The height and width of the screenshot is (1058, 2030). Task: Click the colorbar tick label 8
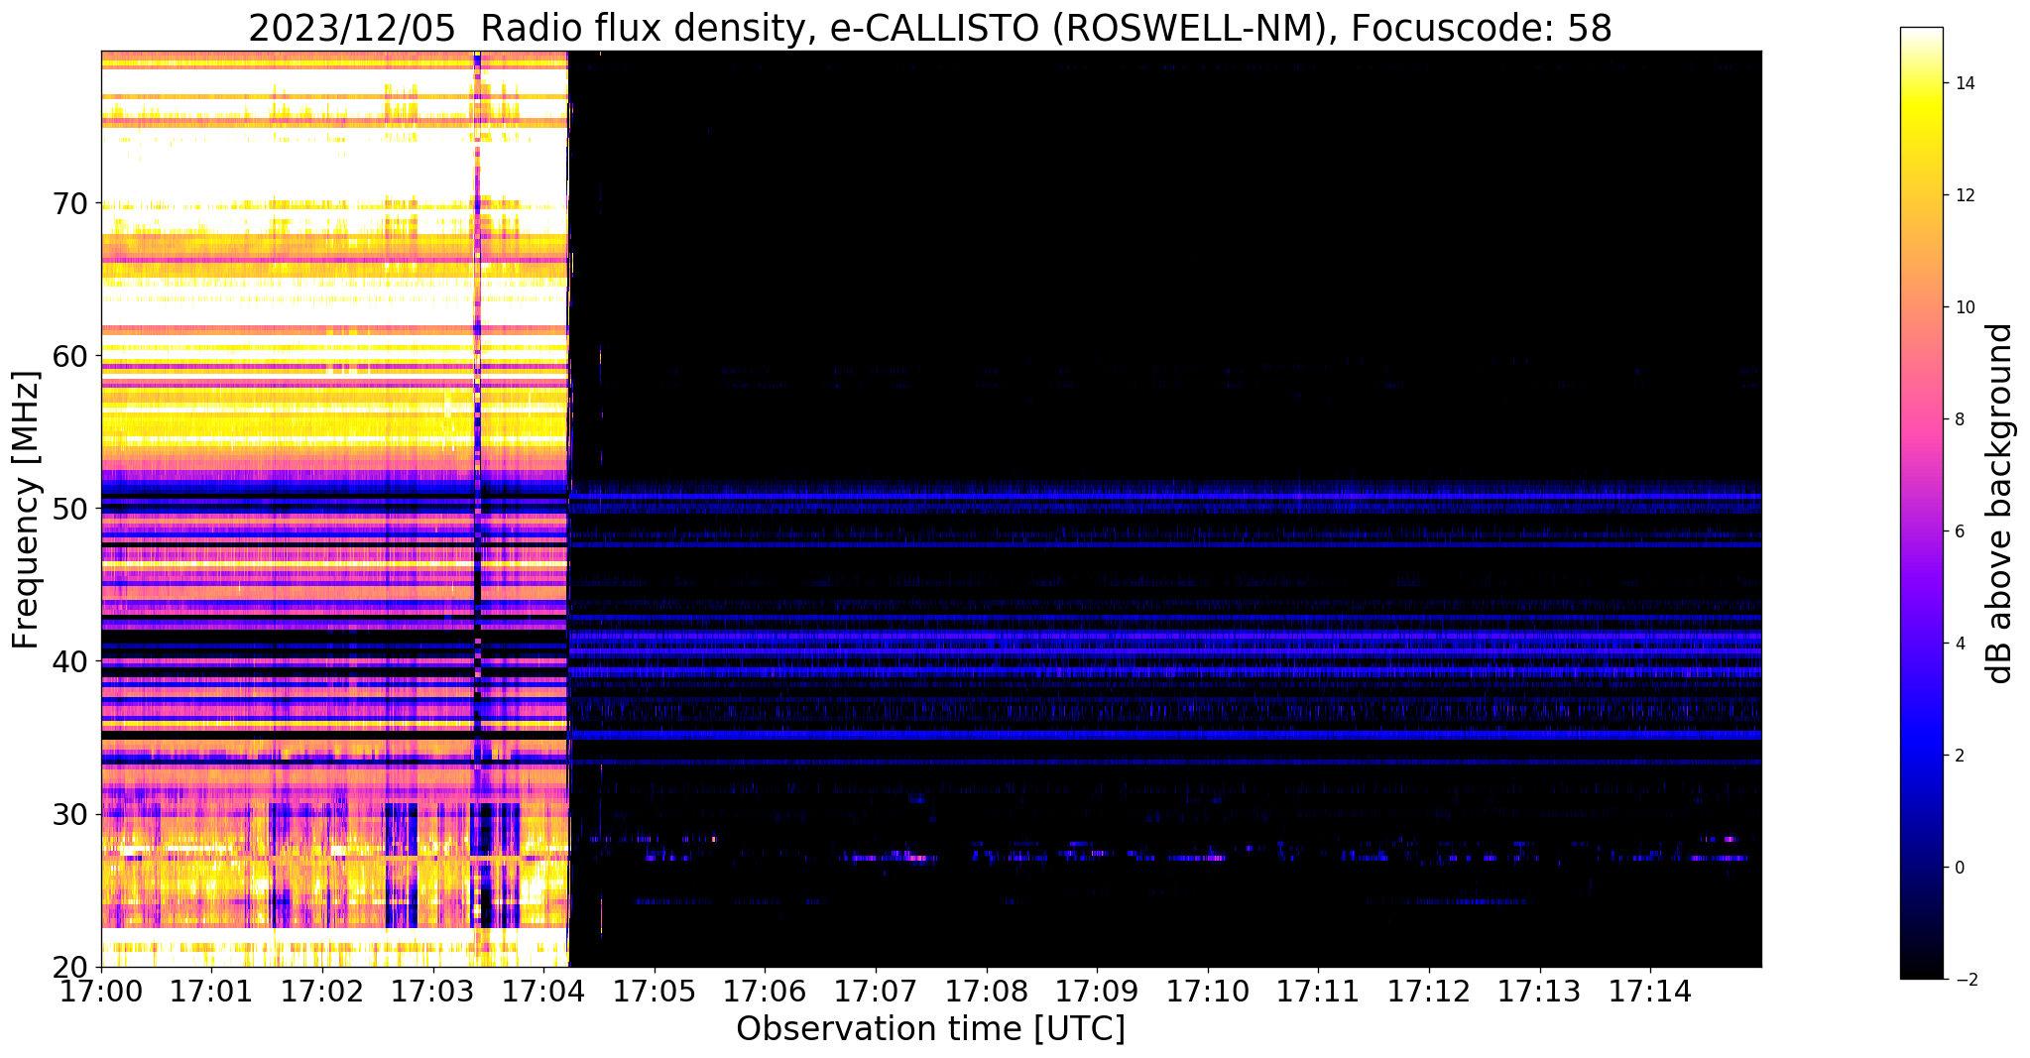(1960, 419)
